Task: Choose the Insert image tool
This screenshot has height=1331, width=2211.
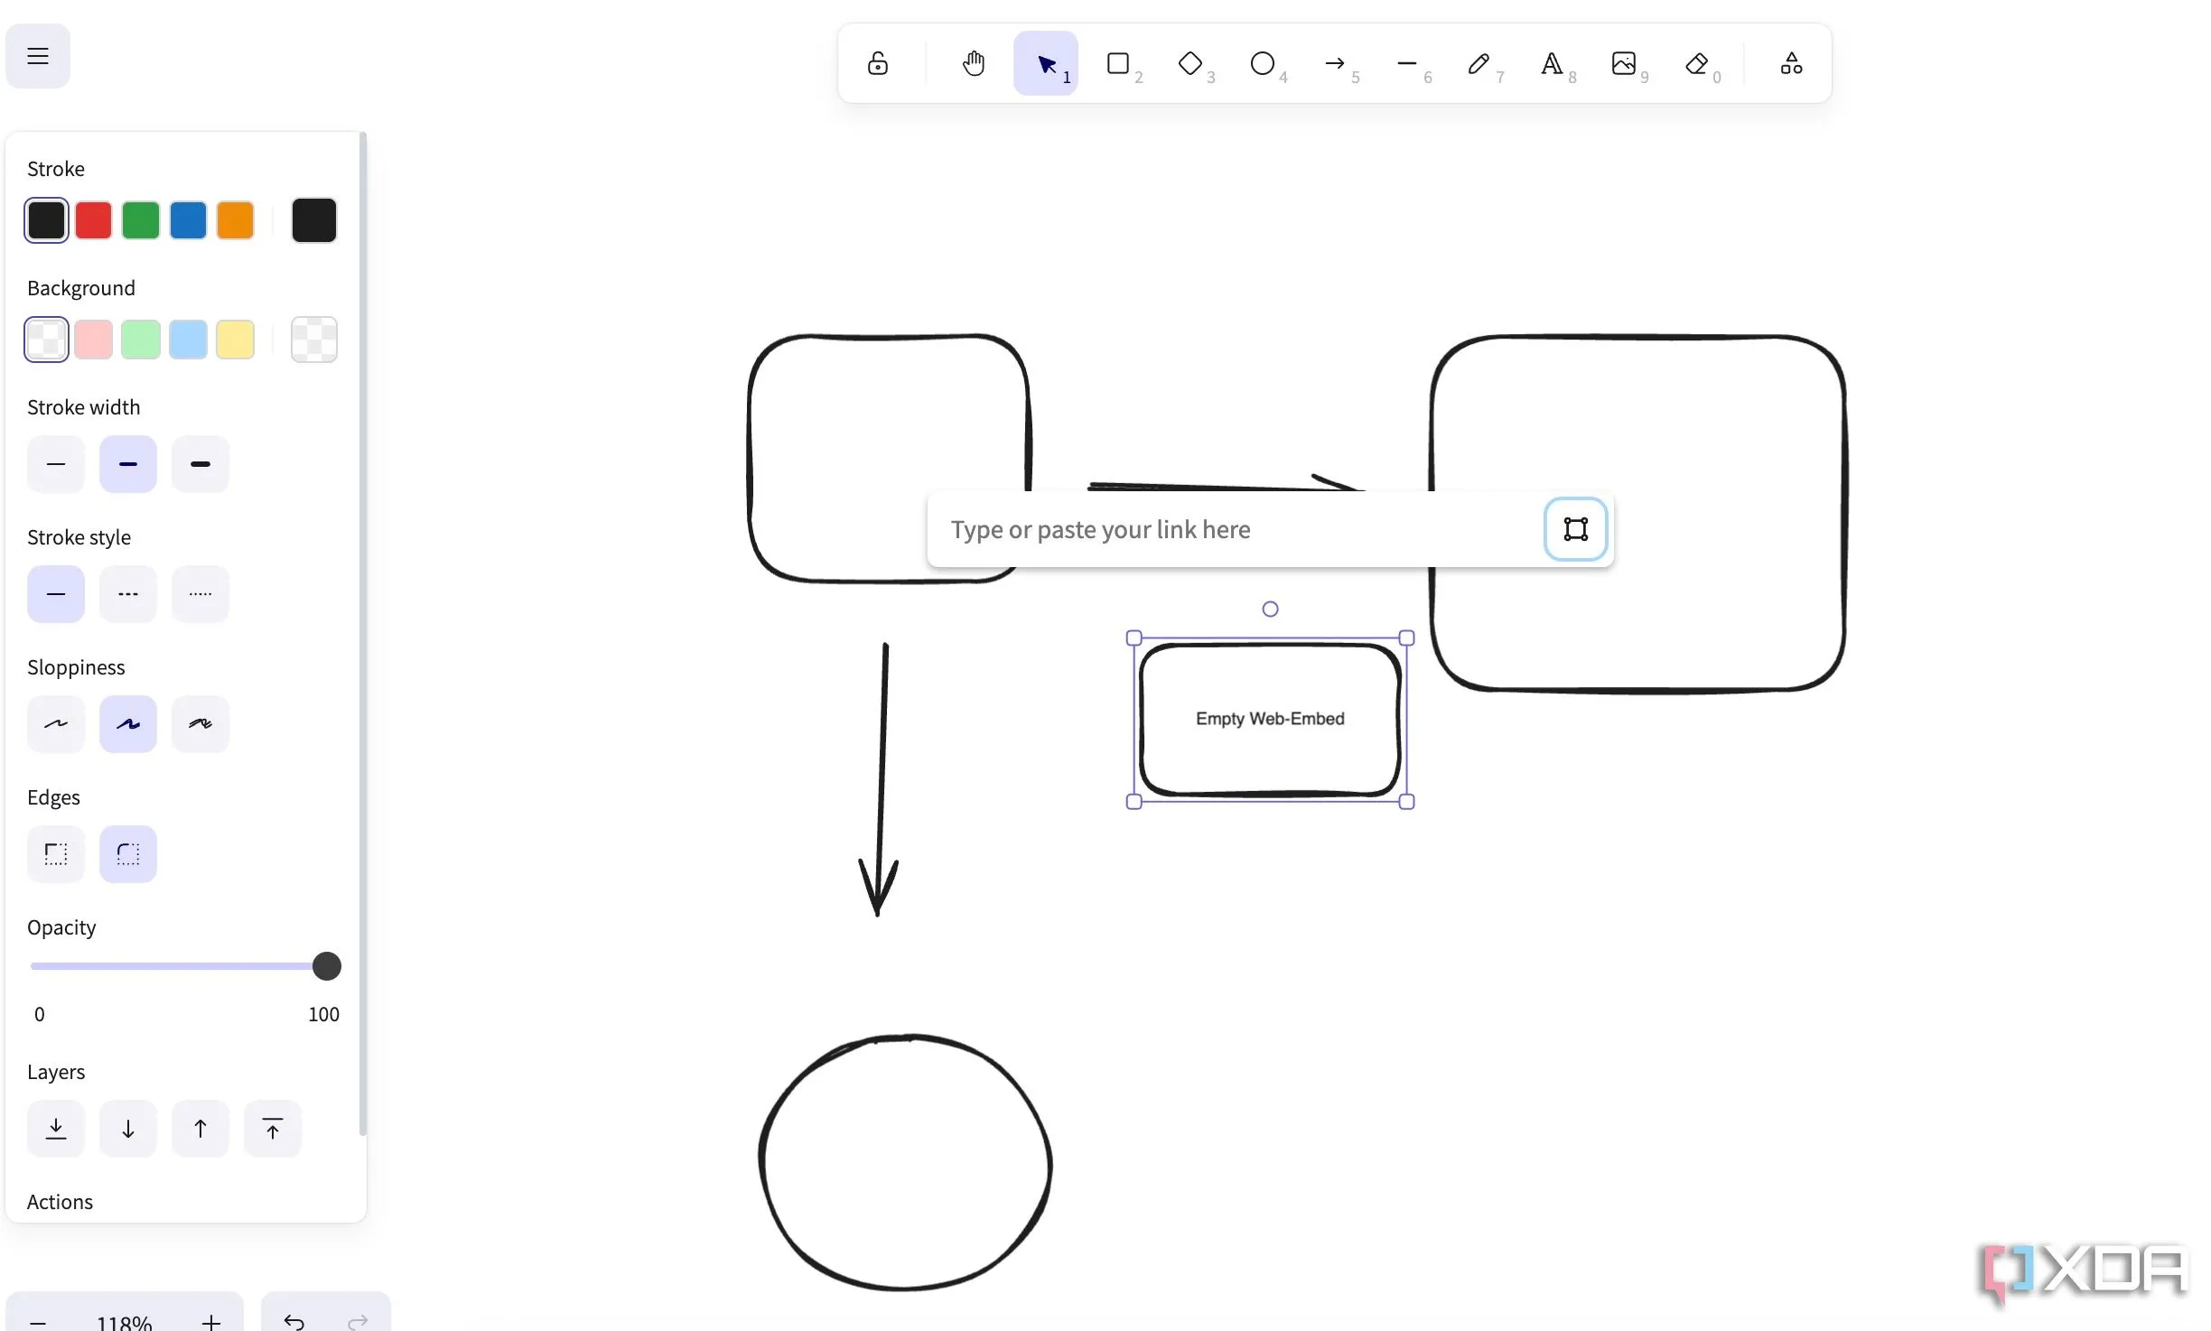Action: [1624, 63]
